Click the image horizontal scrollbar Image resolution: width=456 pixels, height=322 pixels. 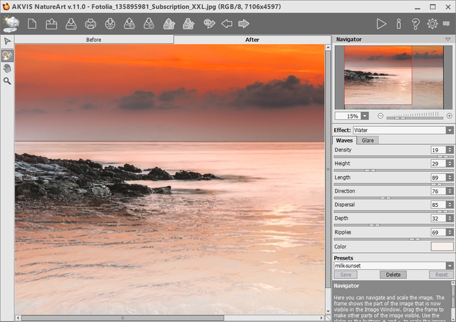[170, 318]
